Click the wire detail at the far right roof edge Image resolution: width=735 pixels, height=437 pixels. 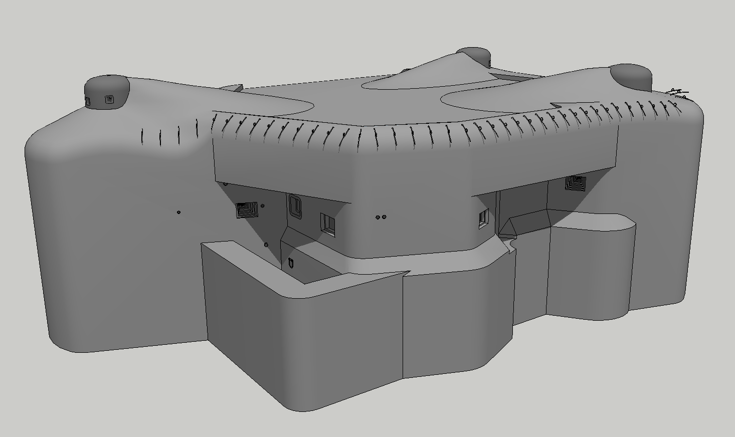pyautogui.click(x=677, y=93)
